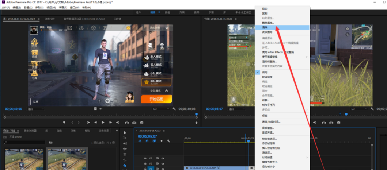Open the 剪辑(C) menu in menu bar
Image resolution: width=387 pixels, height=170 pixels.
[29, 7]
